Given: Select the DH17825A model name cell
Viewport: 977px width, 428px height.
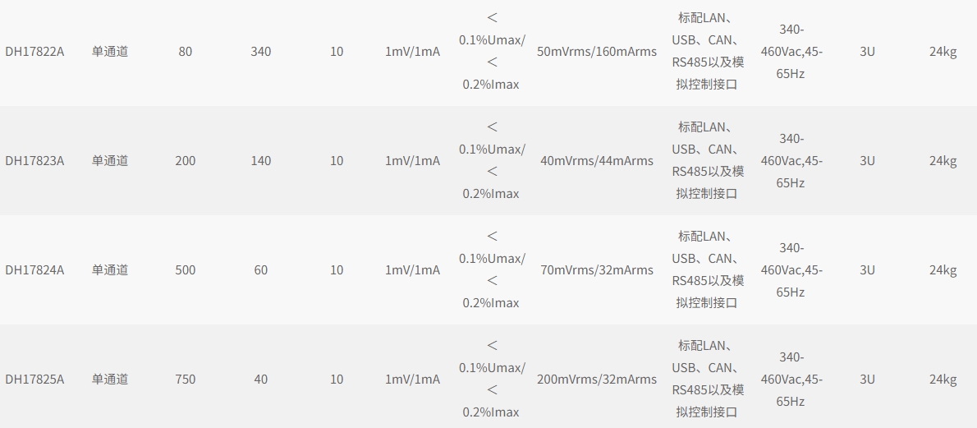Looking at the screenshot, I should (x=34, y=379).
